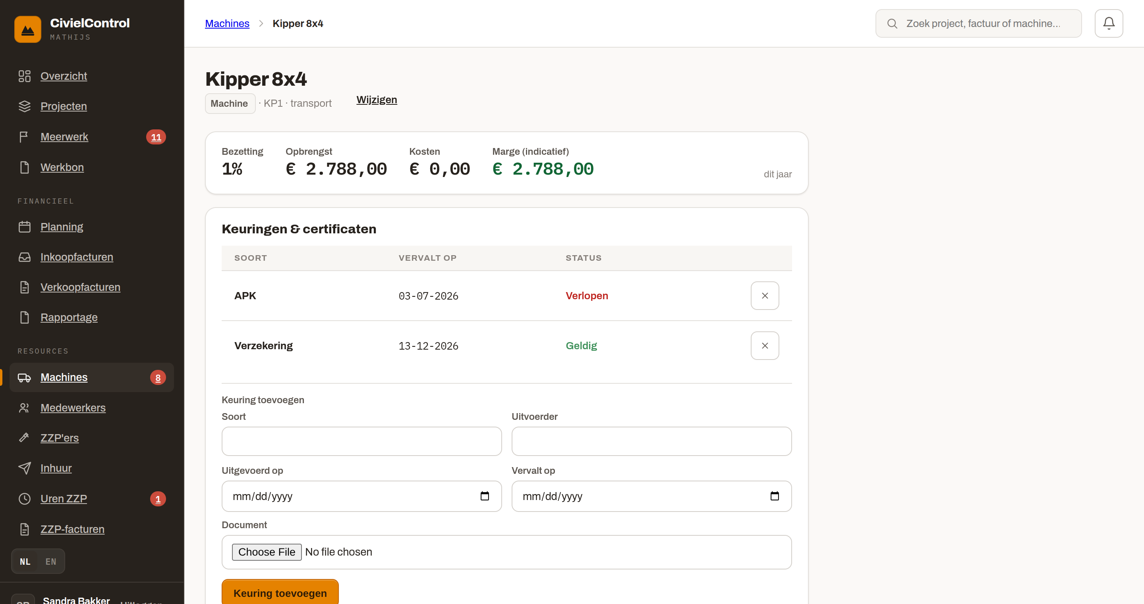Screen dimensions: 1144x604
Task: Click the ZZP'ers hammer icon
Action: [24, 438]
